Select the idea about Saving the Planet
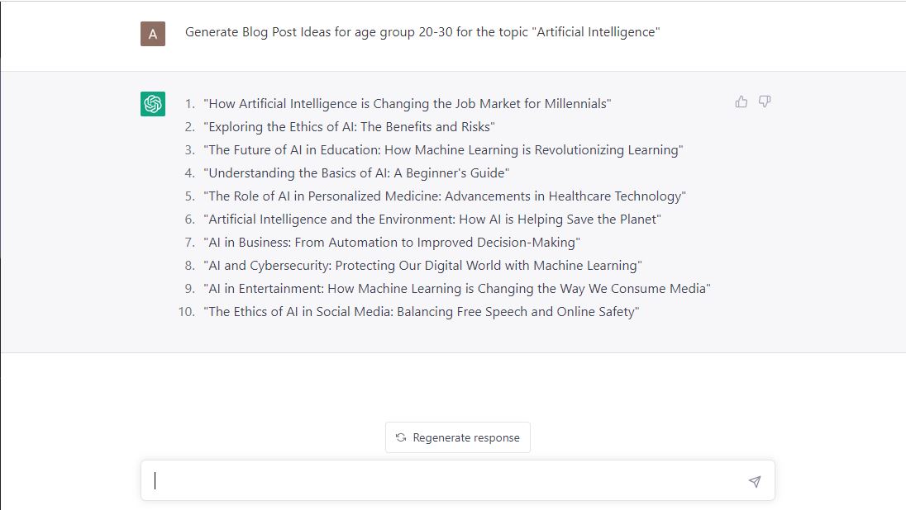 pos(432,220)
